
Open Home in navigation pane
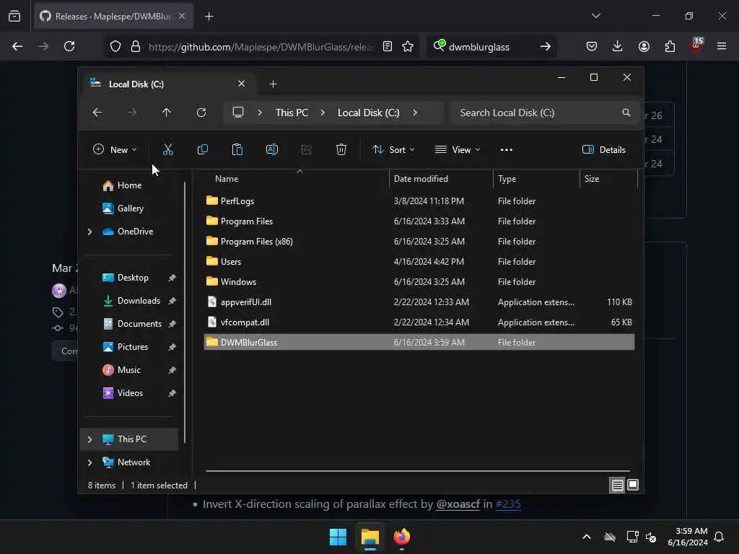[122, 185]
